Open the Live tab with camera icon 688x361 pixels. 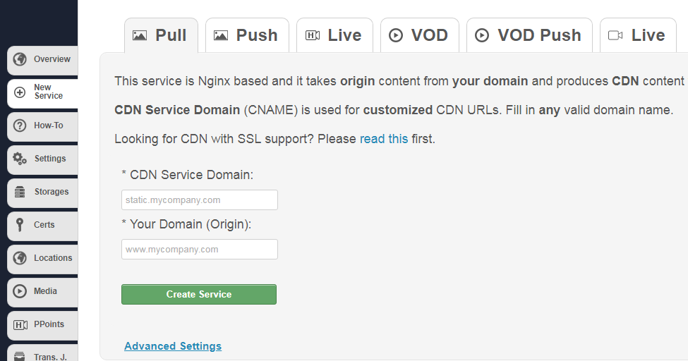point(637,35)
